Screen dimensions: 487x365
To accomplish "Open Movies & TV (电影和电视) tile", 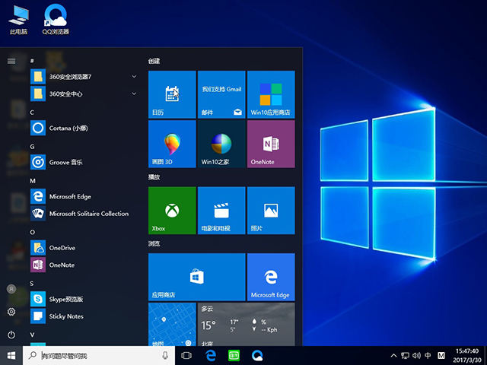I will click(x=221, y=209).
